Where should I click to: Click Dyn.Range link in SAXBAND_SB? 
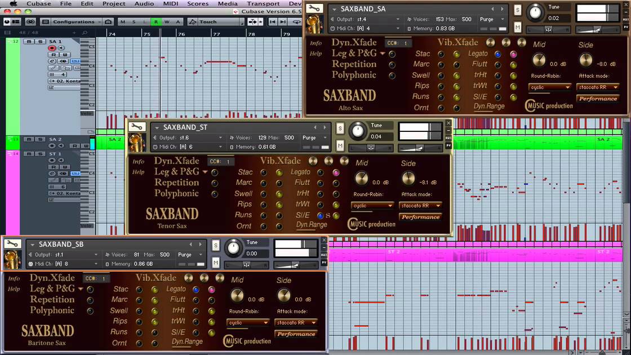pos(187,341)
